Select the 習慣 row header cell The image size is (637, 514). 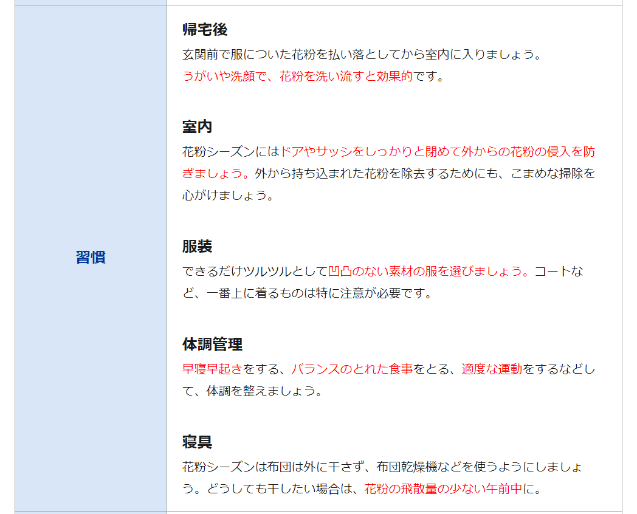pyautogui.click(x=90, y=256)
